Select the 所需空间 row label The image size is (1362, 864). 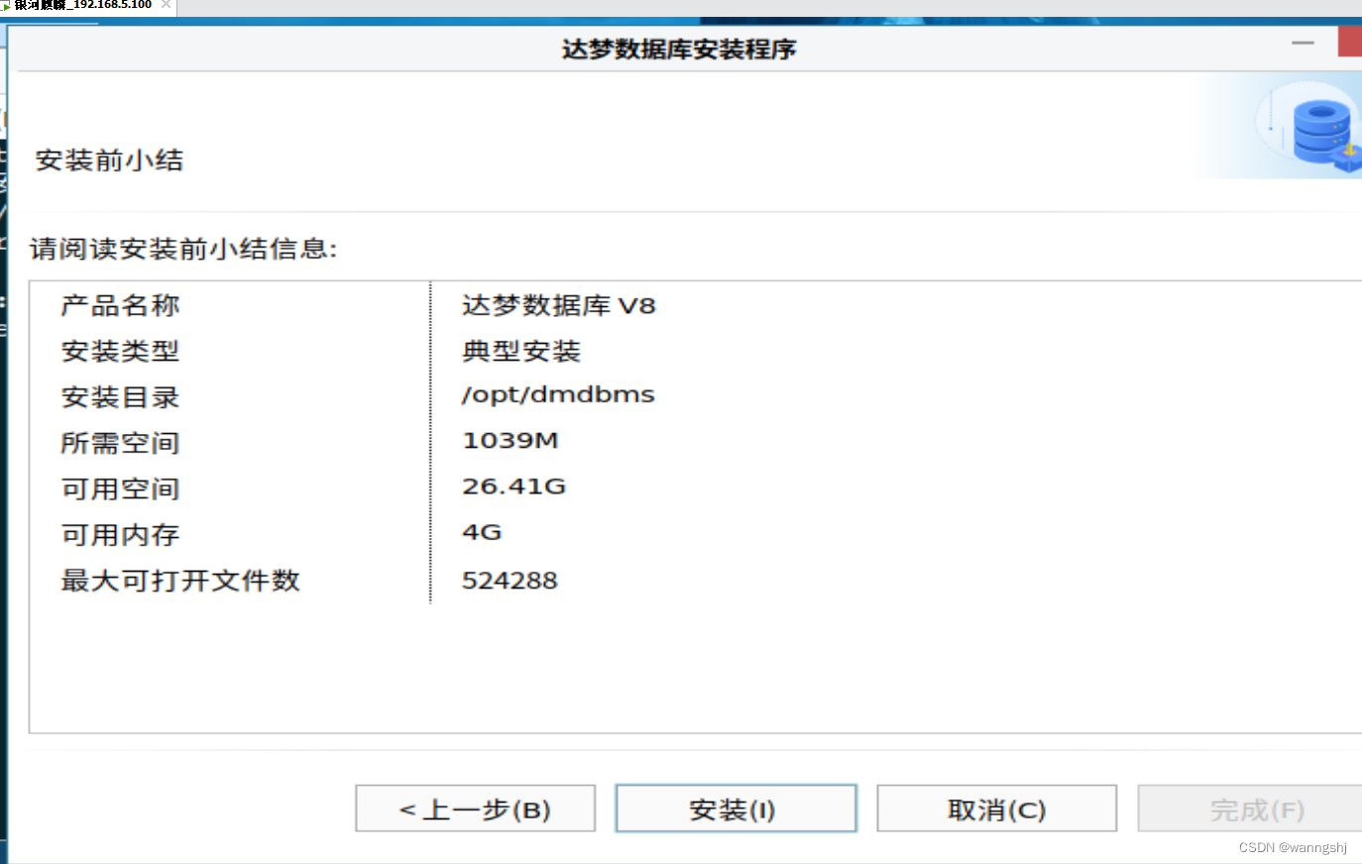pyautogui.click(x=120, y=443)
